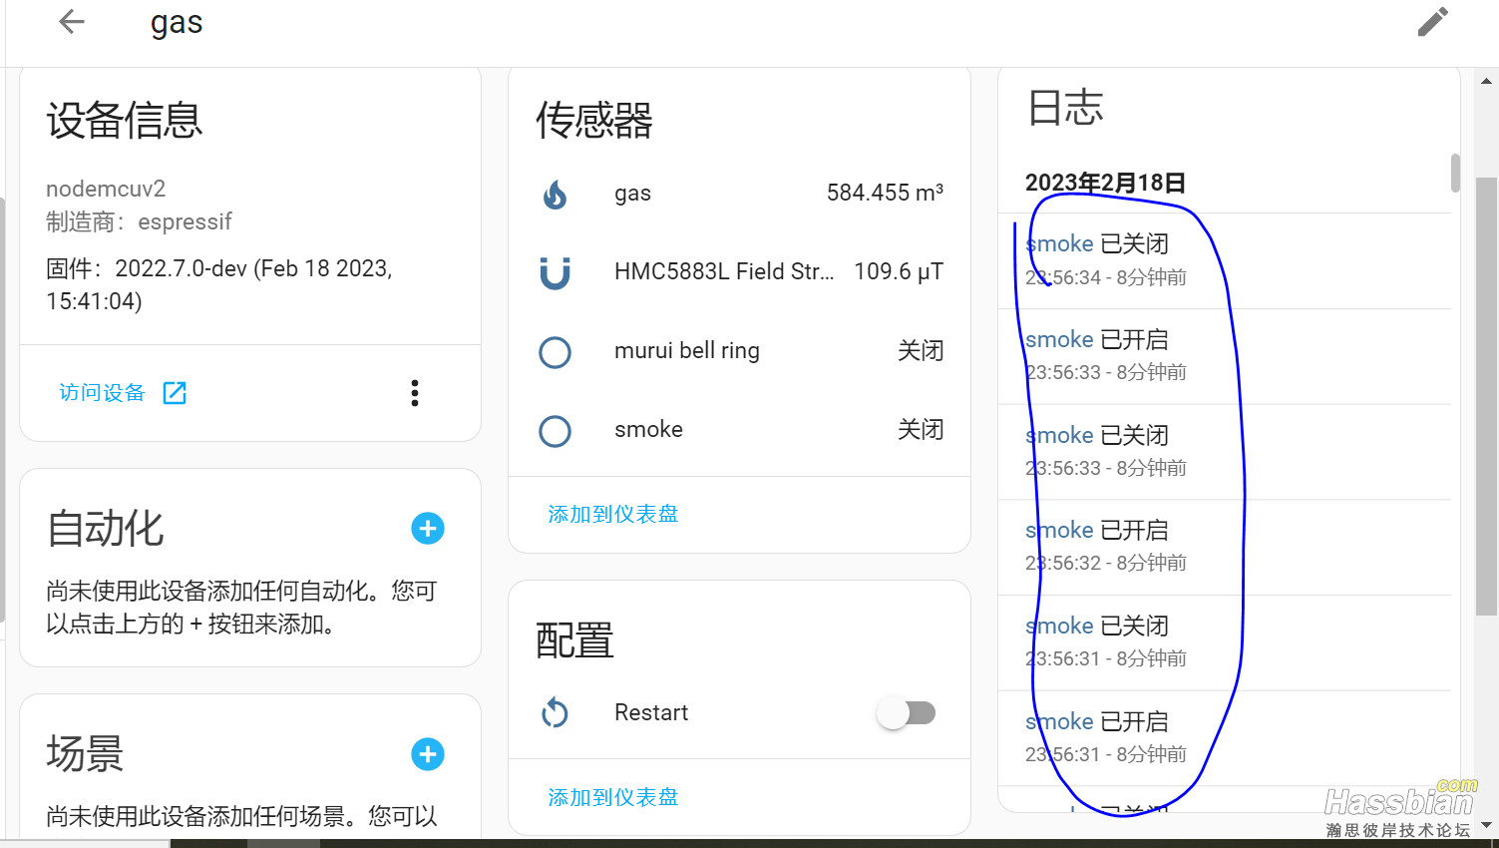Toggle the Restart switch
1499x848 pixels.
pyautogui.click(x=907, y=713)
